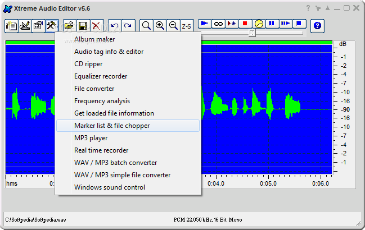Redo the last action
The image size is (365, 230).
click(x=128, y=26)
